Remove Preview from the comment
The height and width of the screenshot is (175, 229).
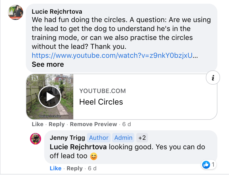click(x=93, y=124)
